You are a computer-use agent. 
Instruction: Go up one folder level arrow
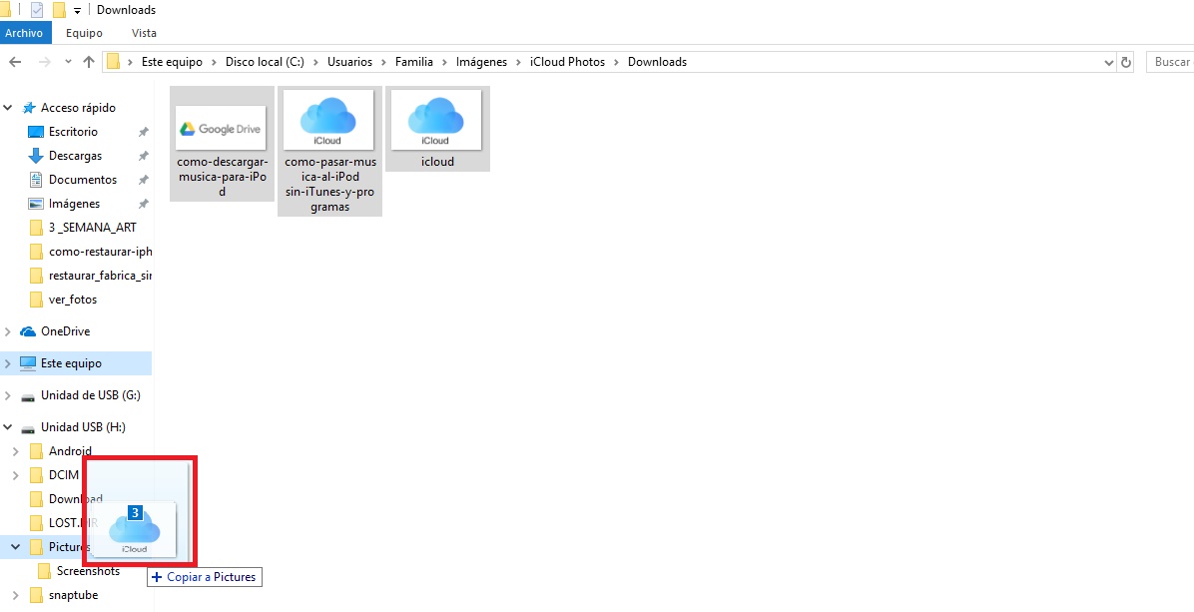88,63
